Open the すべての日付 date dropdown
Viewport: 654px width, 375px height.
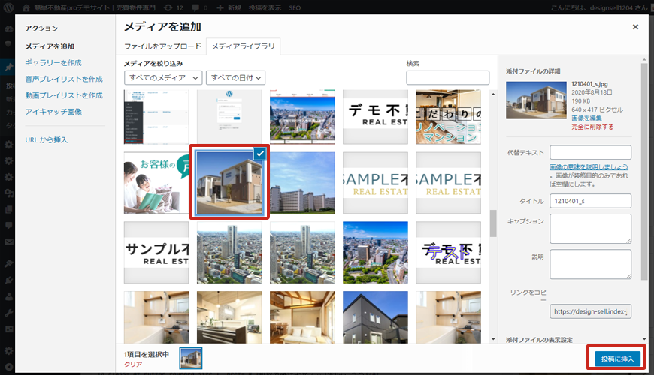236,77
